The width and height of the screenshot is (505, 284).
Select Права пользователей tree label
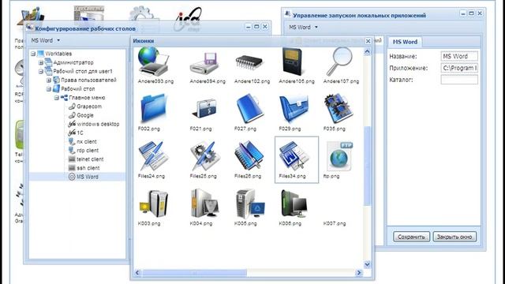point(88,80)
